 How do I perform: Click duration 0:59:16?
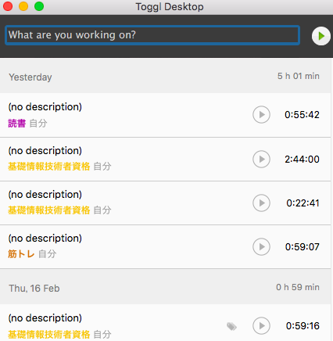(303, 326)
